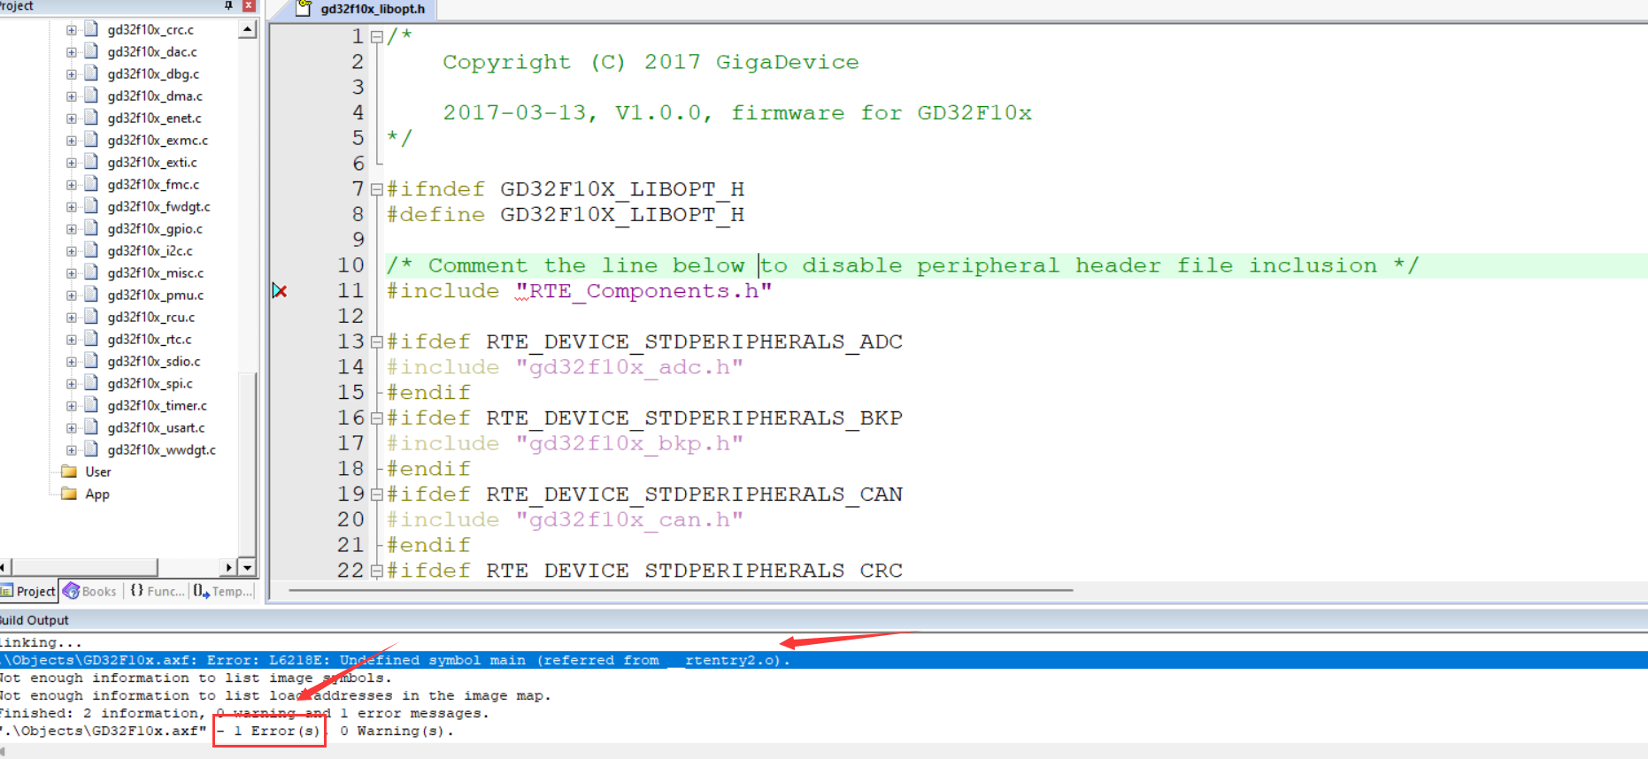
Task: Open the Project panel tab
Action: tap(28, 591)
